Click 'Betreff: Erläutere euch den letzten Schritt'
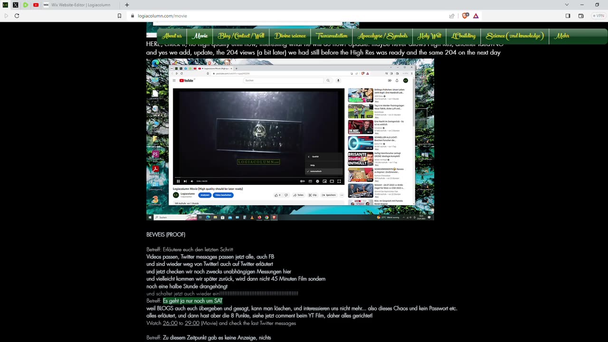 190,249
